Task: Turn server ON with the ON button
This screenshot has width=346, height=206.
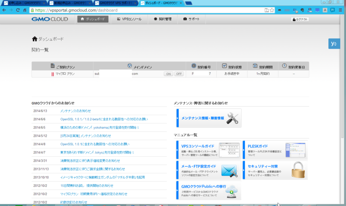Action: [168, 74]
